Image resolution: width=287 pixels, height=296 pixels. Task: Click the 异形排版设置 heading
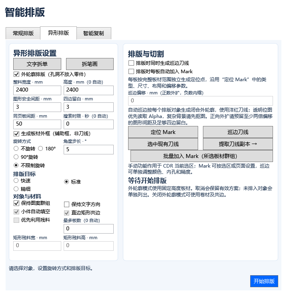pyautogui.click(x=35, y=53)
